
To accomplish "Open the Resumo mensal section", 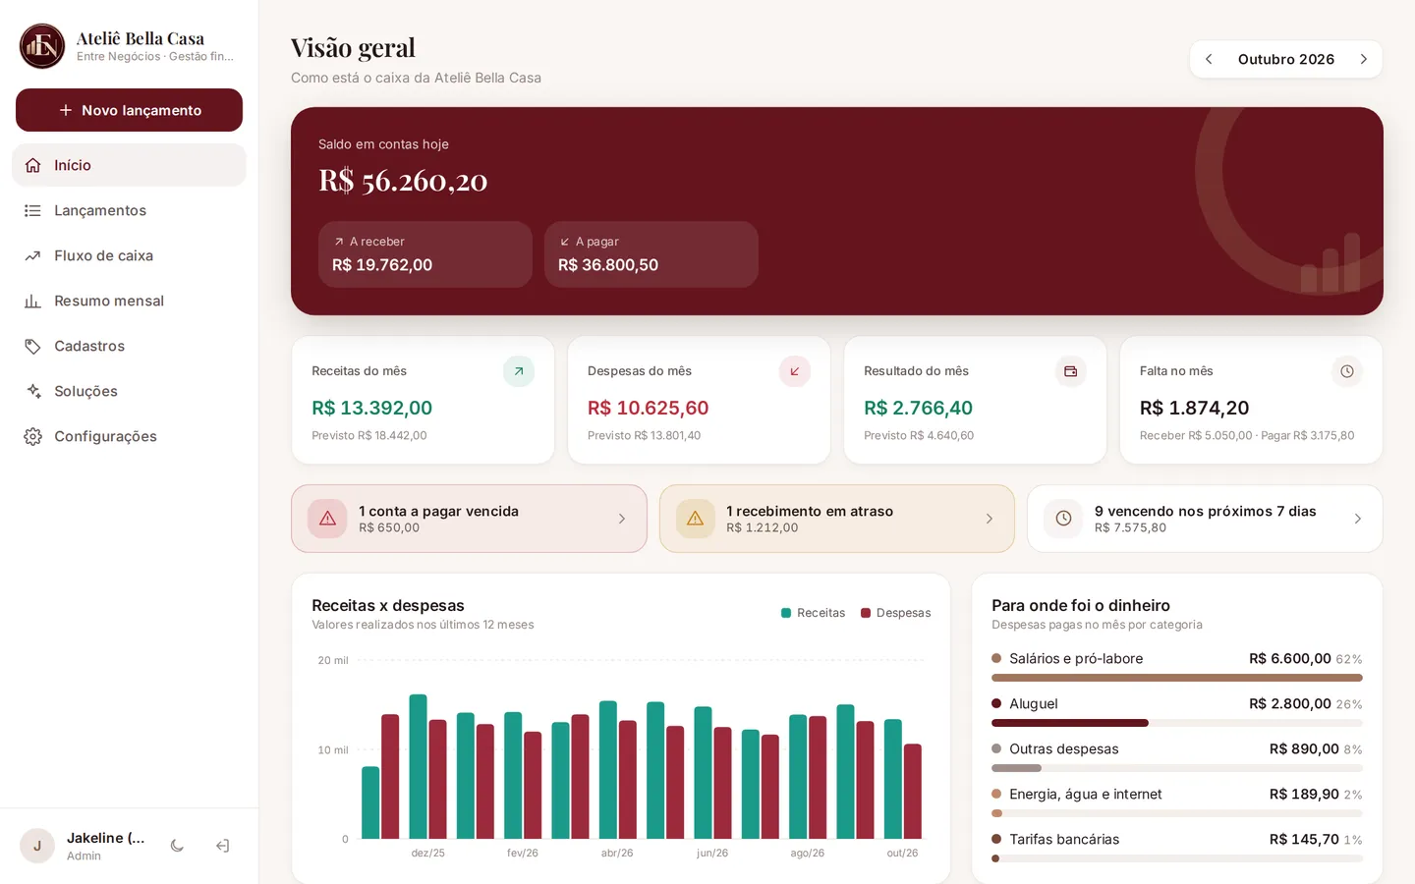I will click(x=129, y=301).
